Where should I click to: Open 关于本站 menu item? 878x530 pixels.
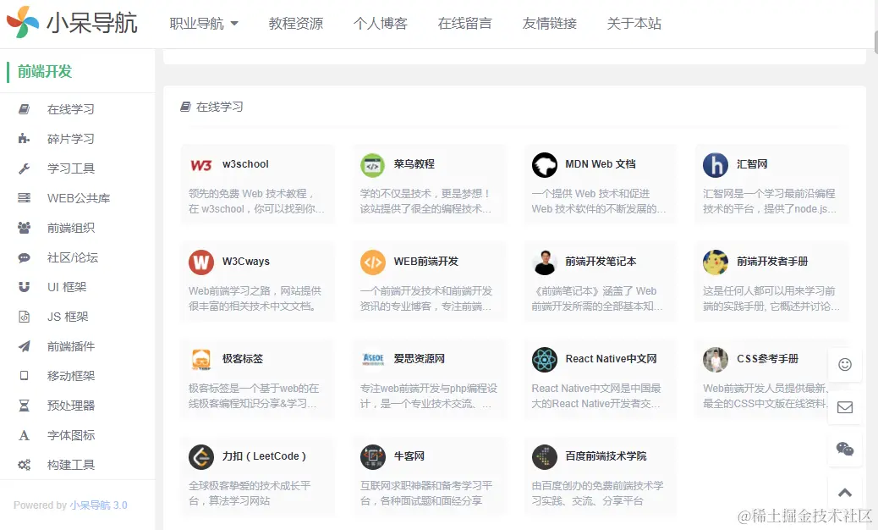pos(634,24)
